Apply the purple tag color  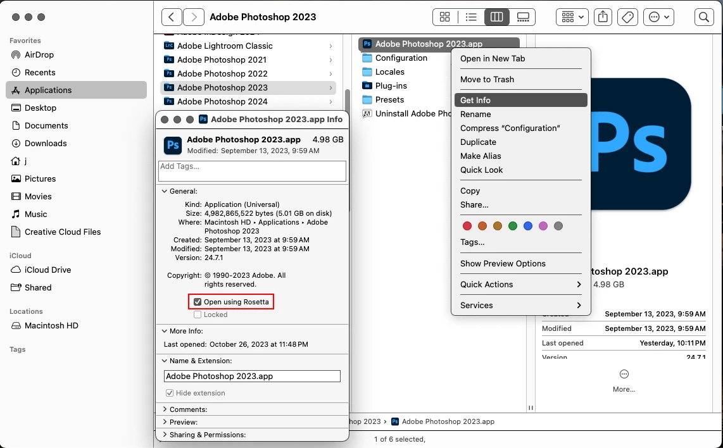543,226
